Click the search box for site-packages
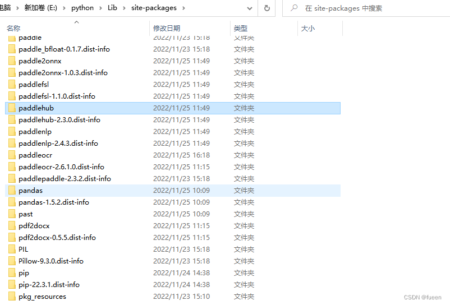Image resolution: width=450 pixels, height=305 pixels. tap(368, 8)
